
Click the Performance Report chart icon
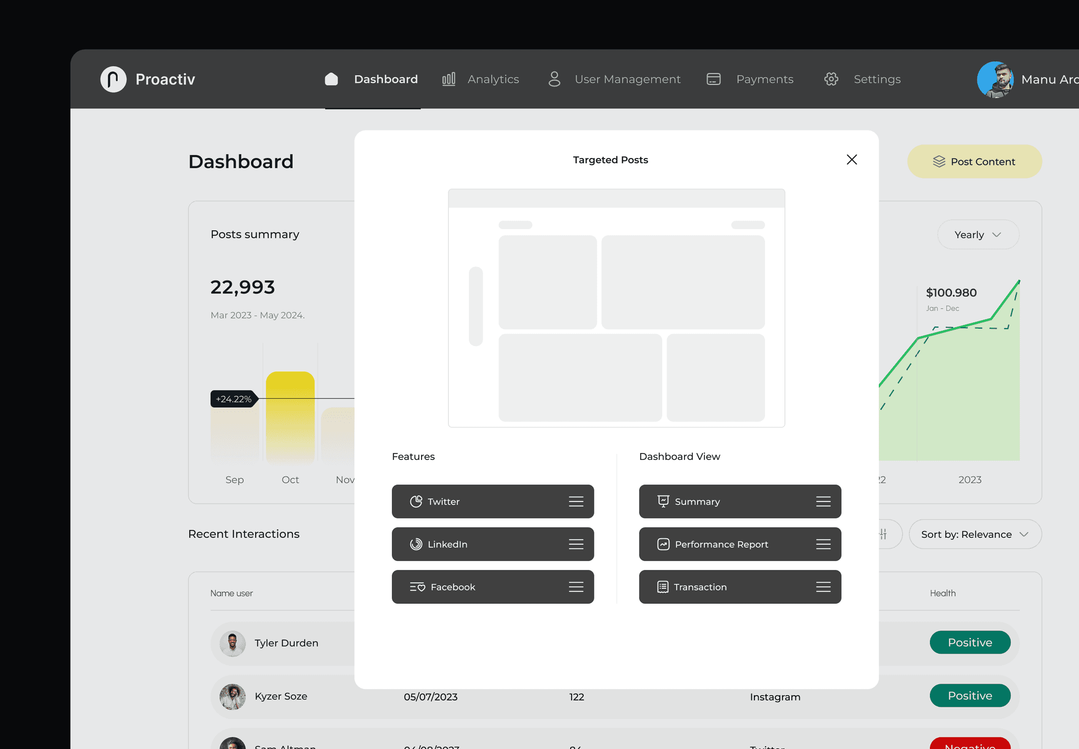[x=663, y=544]
